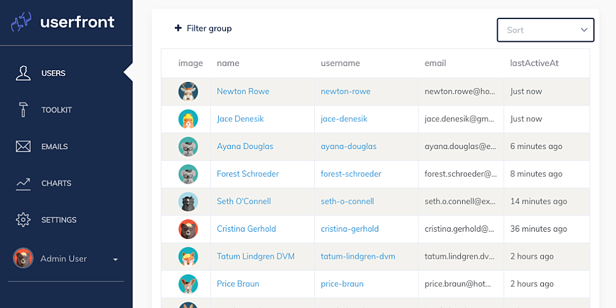The width and height of the screenshot is (616, 308).
Task: Open Newton Rowe's profile link
Action: (x=243, y=91)
